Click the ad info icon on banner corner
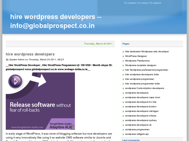The height and width of the screenshot is (141, 189). point(73,128)
